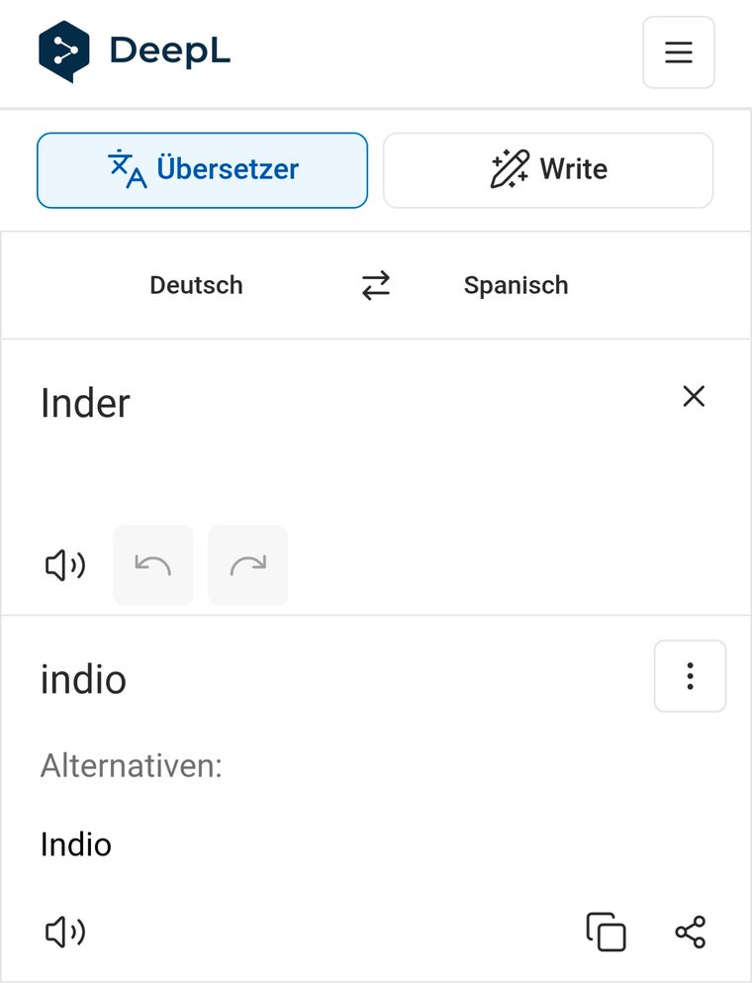Select the alternative translation Indio

[x=75, y=844]
